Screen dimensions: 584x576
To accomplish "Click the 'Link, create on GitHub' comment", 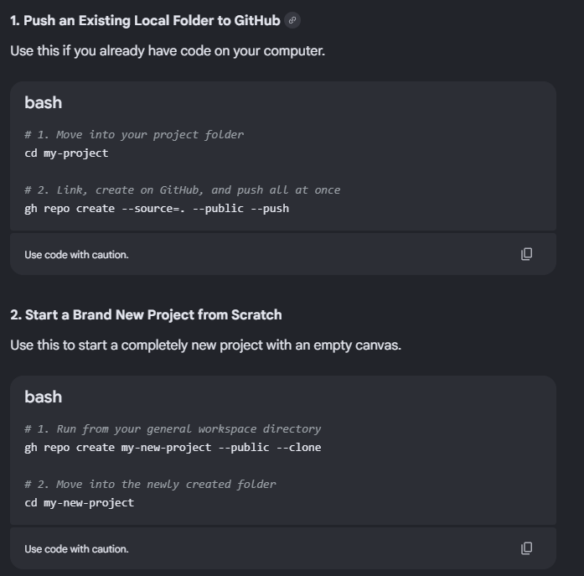I will coord(183,190).
